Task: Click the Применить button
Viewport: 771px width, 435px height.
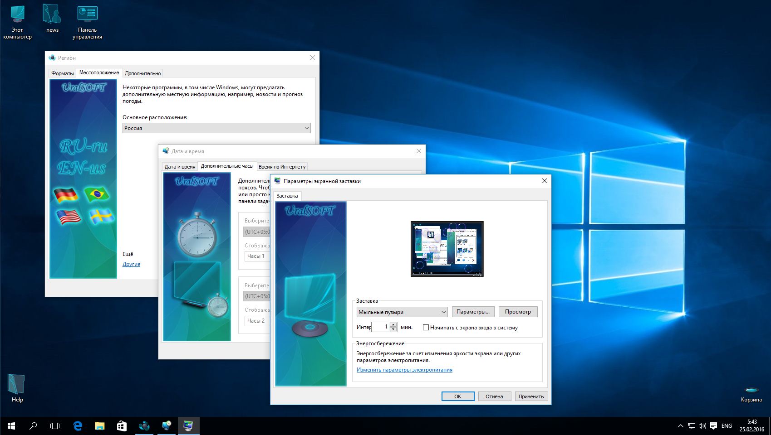Action: coord(531,396)
